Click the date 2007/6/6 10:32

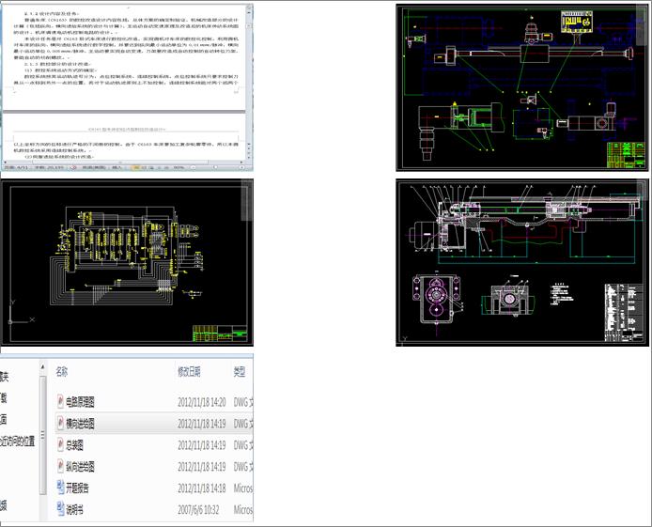point(198,510)
